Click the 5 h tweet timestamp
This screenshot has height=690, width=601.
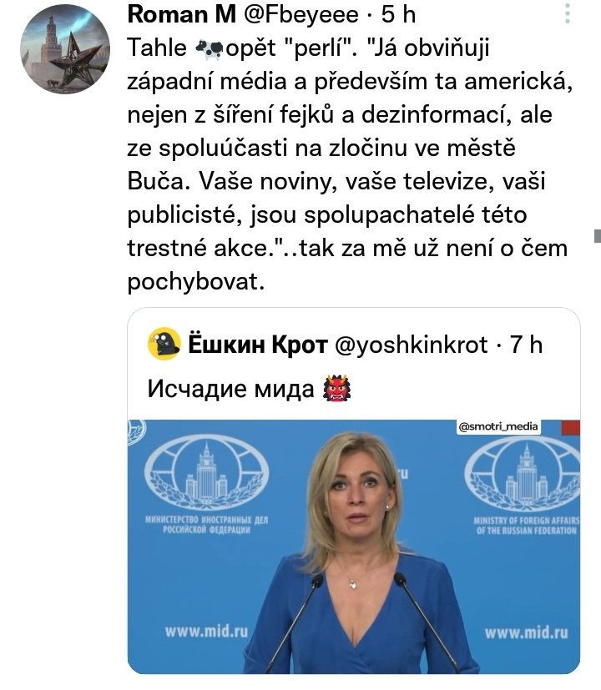(398, 14)
